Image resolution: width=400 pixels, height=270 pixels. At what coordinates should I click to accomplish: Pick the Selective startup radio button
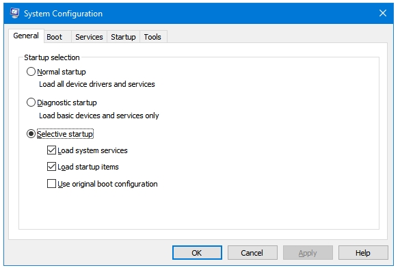coord(31,134)
